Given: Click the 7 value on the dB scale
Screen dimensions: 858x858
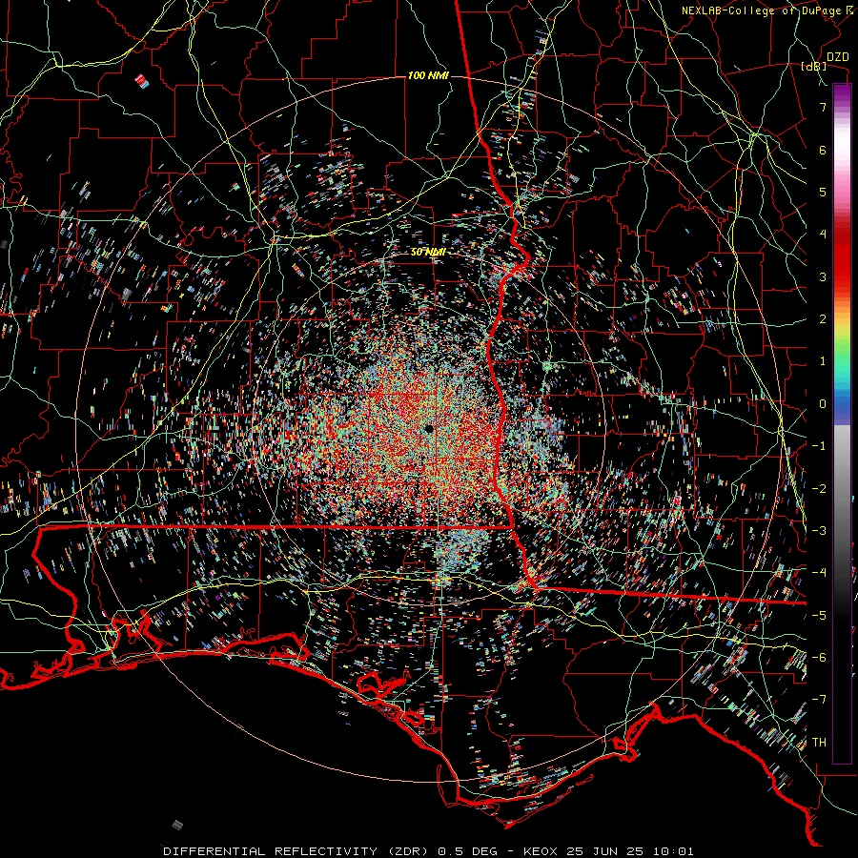Looking at the screenshot, I should [823, 107].
